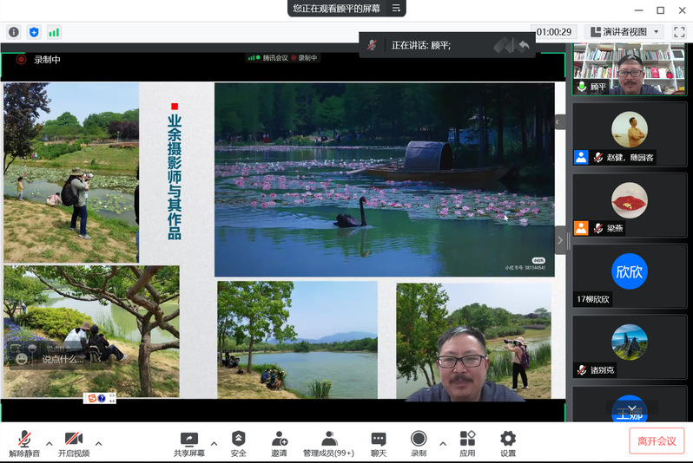Expand recording options arrow beside 录制
This screenshot has width=693, height=463.
point(443,444)
